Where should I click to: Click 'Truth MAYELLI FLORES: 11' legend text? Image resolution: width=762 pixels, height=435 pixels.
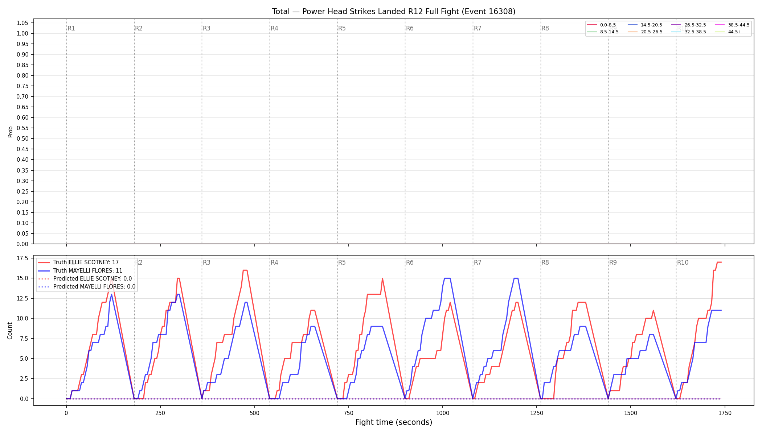[88, 271]
